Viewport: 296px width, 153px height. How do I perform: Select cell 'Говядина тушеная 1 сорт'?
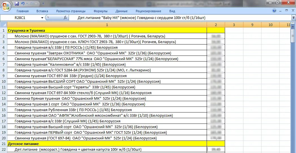(107, 104)
